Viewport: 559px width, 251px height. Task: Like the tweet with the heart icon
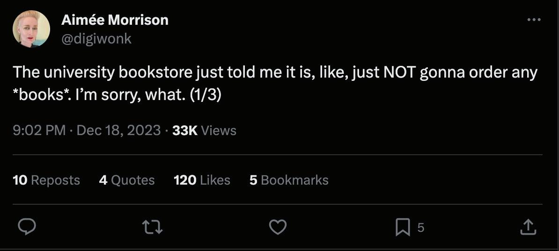pyautogui.click(x=278, y=227)
